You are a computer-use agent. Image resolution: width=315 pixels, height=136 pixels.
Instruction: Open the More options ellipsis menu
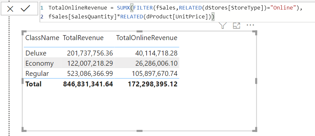pos(250,25)
